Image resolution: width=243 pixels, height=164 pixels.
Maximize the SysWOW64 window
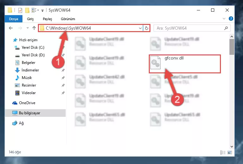[213, 10]
